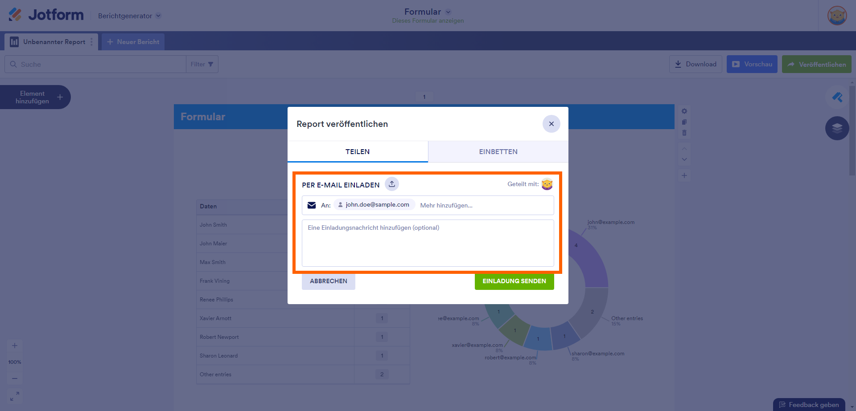Select the 'Sharon Leonard' table row

pyautogui.click(x=303, y=356)
